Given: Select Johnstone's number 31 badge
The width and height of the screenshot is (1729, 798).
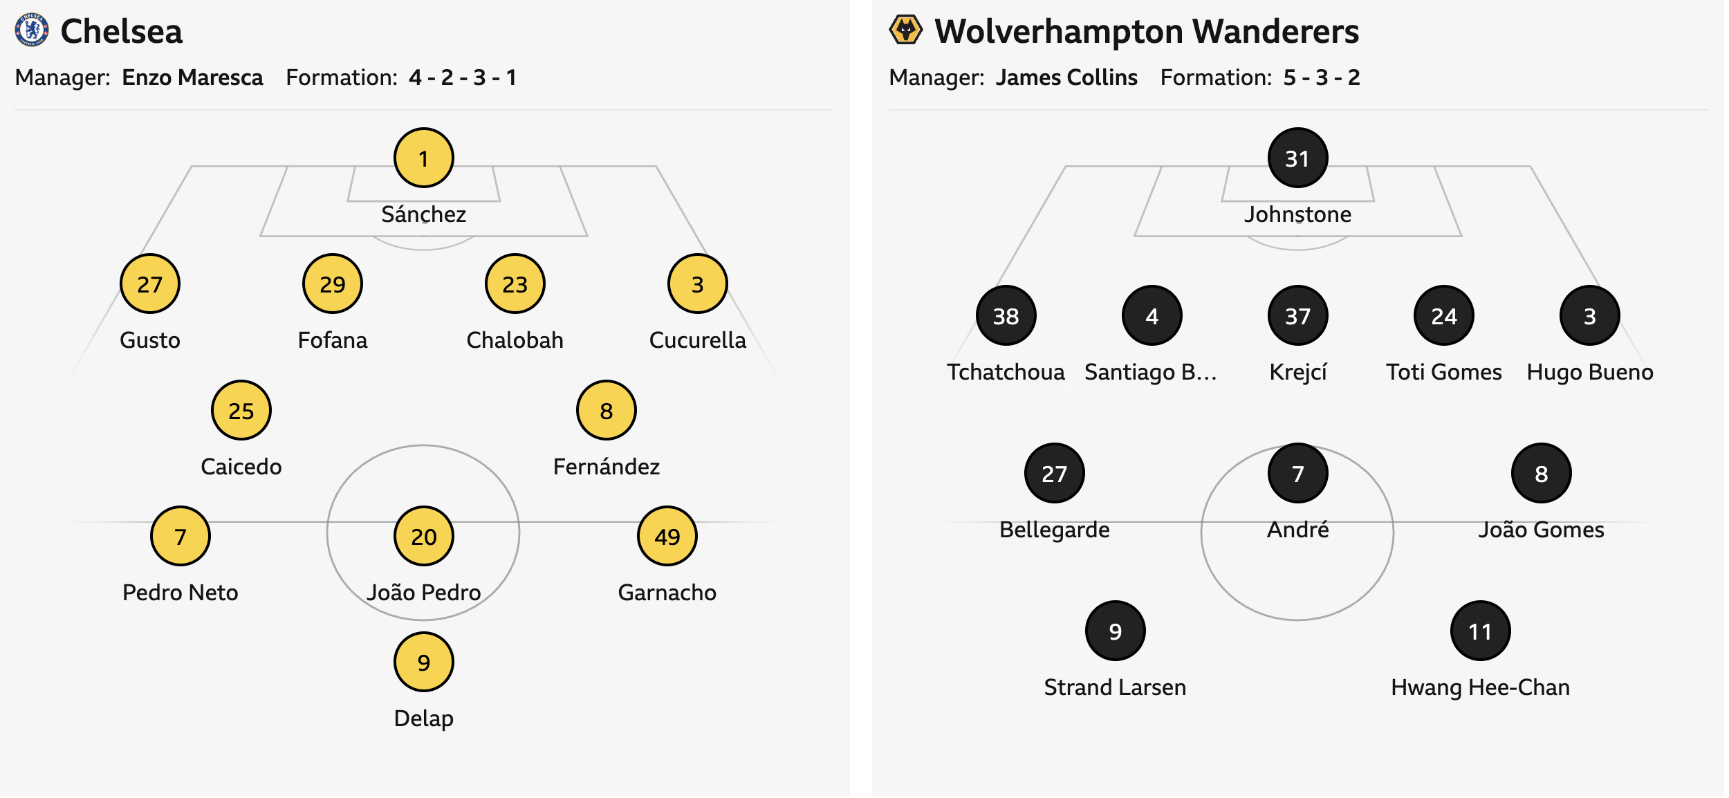Looking at the screenshot, I should [1297, 158].
